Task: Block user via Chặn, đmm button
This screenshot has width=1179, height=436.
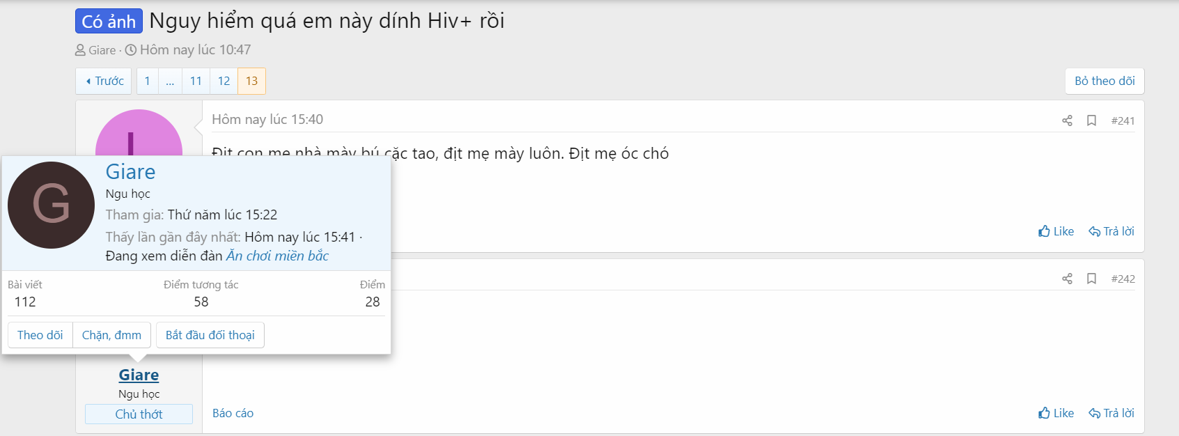Action: (x=111, y=335)
